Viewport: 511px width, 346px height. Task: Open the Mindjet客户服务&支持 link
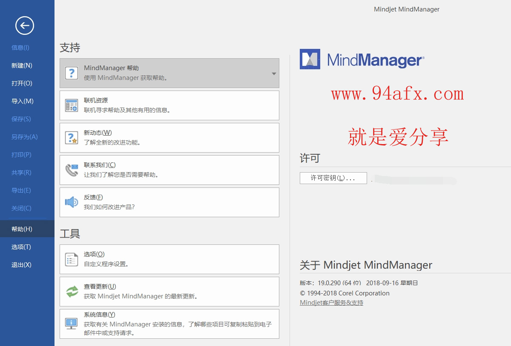tap(332, 303)
